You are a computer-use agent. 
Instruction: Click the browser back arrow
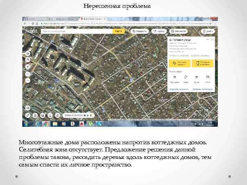(x=25, y=23)
